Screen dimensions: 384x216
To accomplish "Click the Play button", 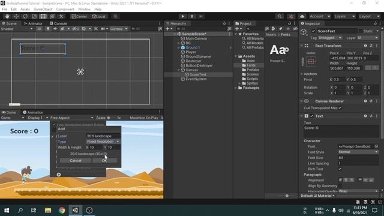I will point(182,16).
